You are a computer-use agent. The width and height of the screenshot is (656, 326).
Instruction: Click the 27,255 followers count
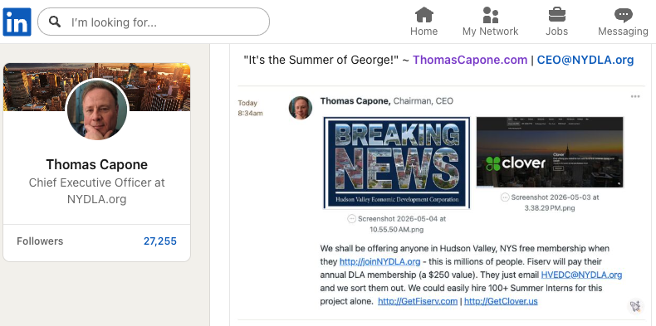(x=159, y=241)
